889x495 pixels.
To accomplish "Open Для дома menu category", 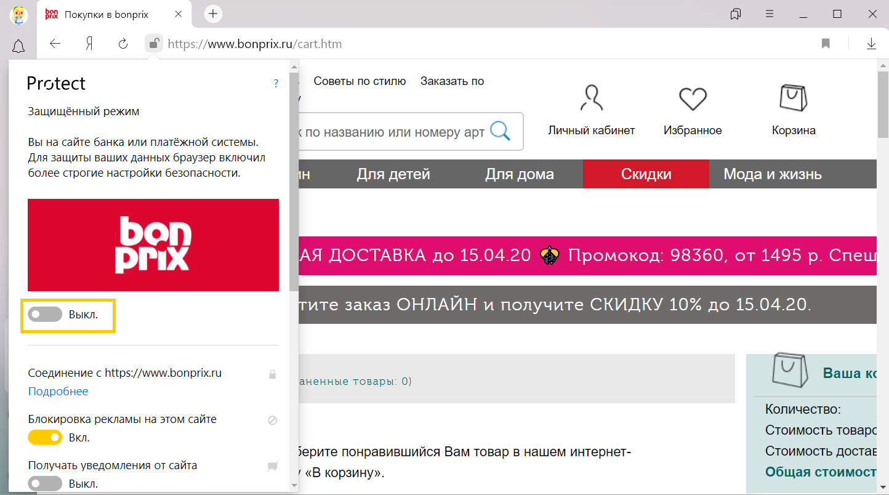I will pos(520,174).
